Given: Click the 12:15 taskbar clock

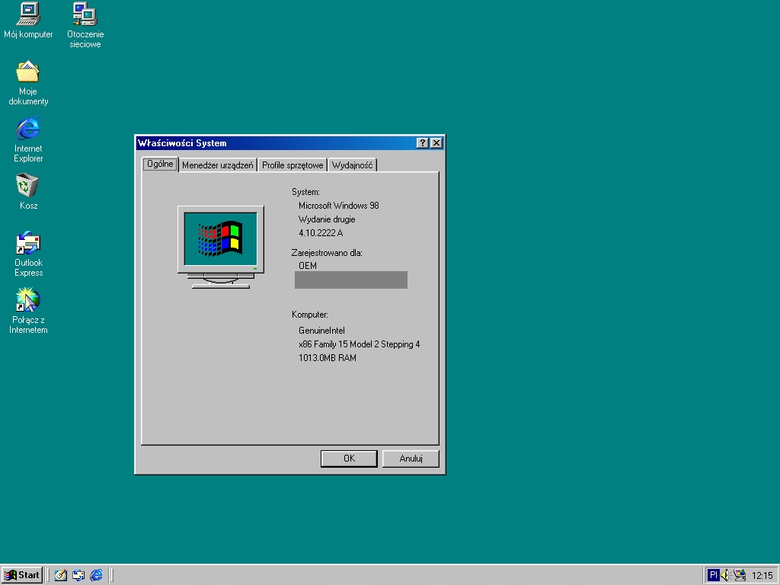Looking at the screenshot, I should click(762, 576).
